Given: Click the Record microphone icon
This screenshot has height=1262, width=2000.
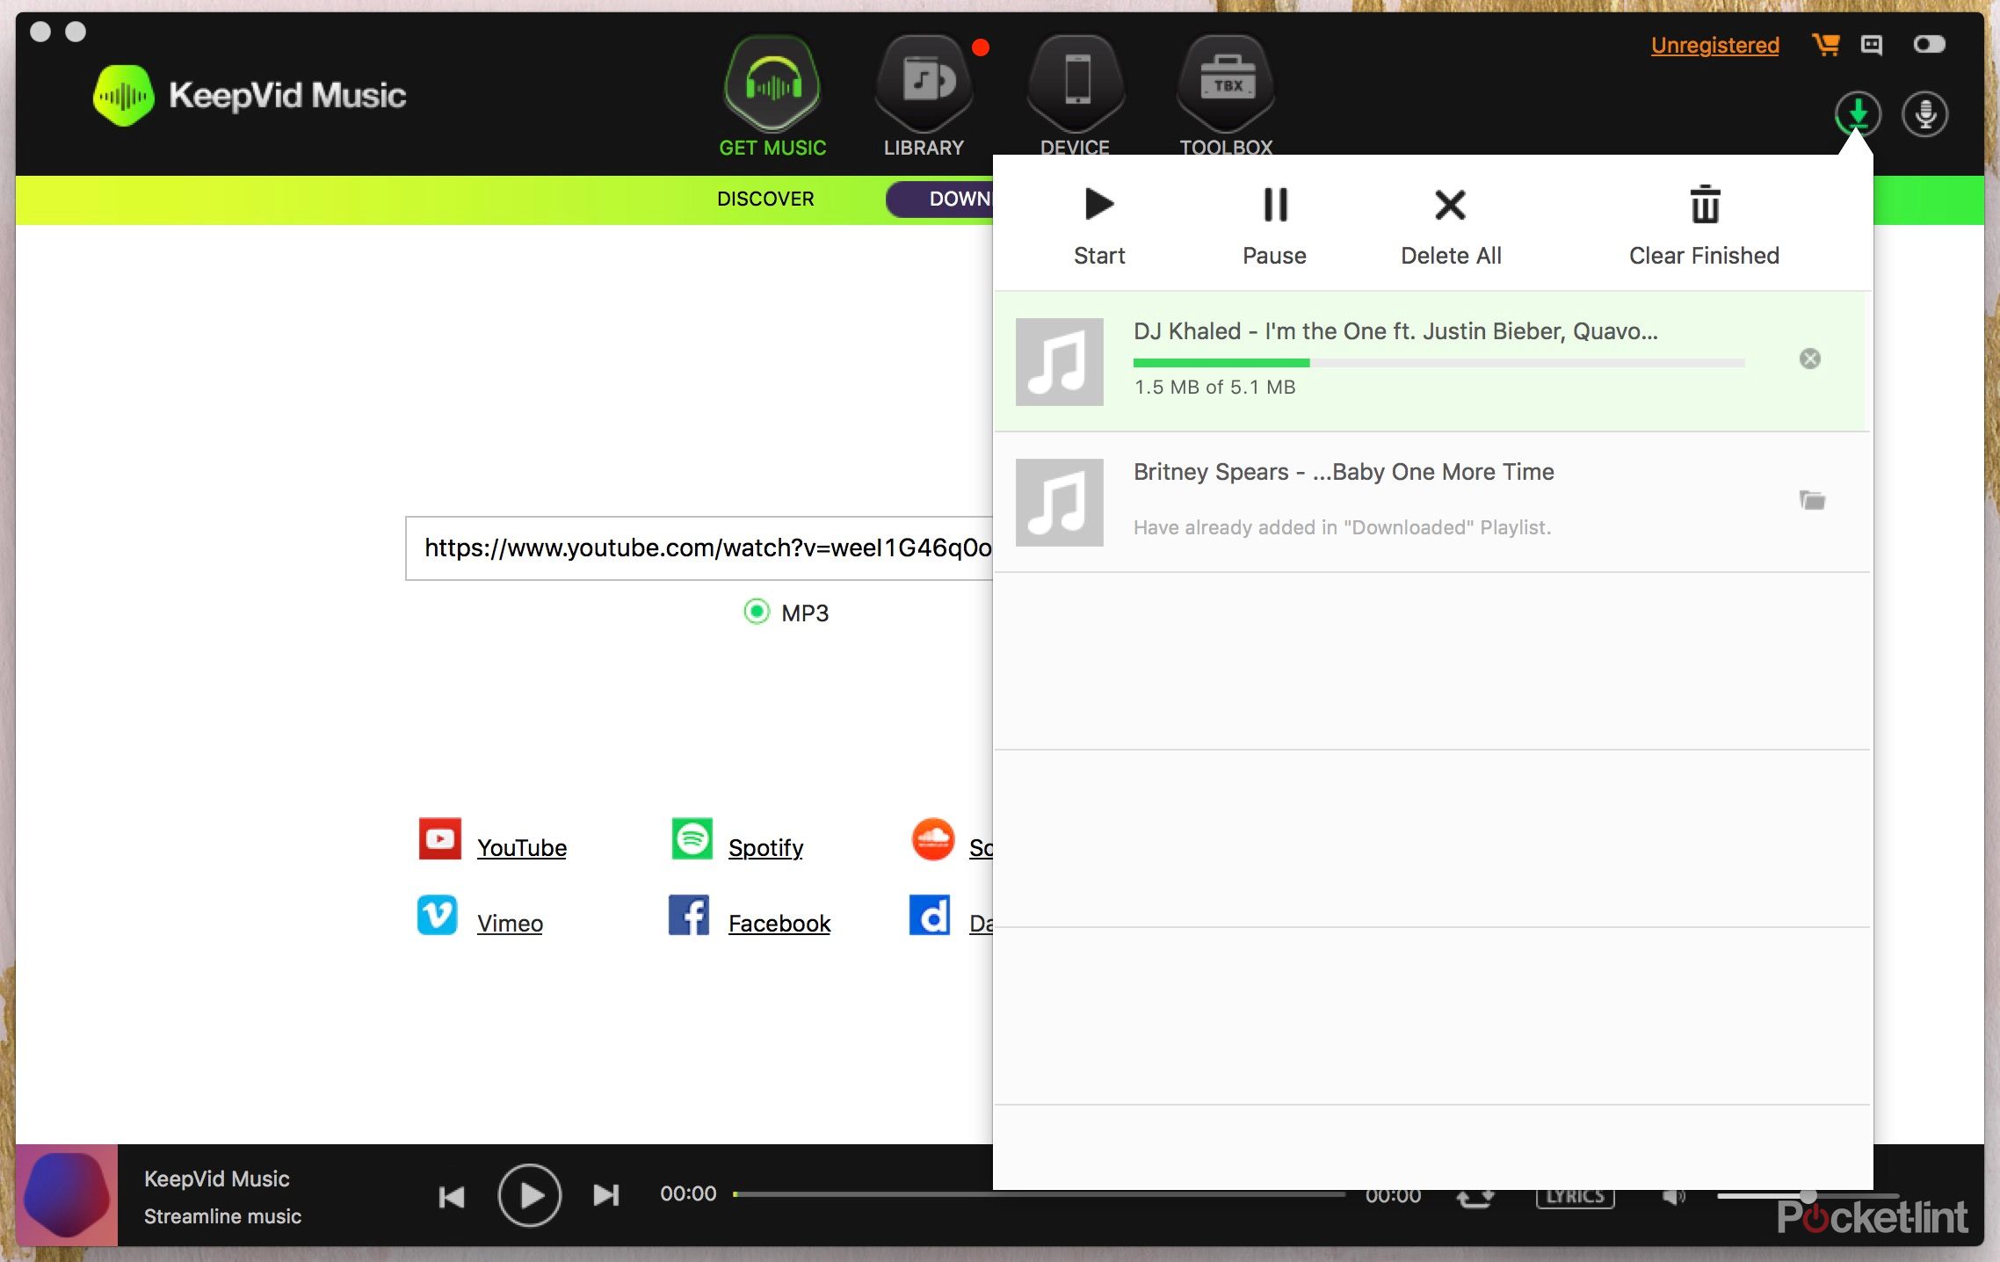Looking at the screenshot, I should point(1924,113).
